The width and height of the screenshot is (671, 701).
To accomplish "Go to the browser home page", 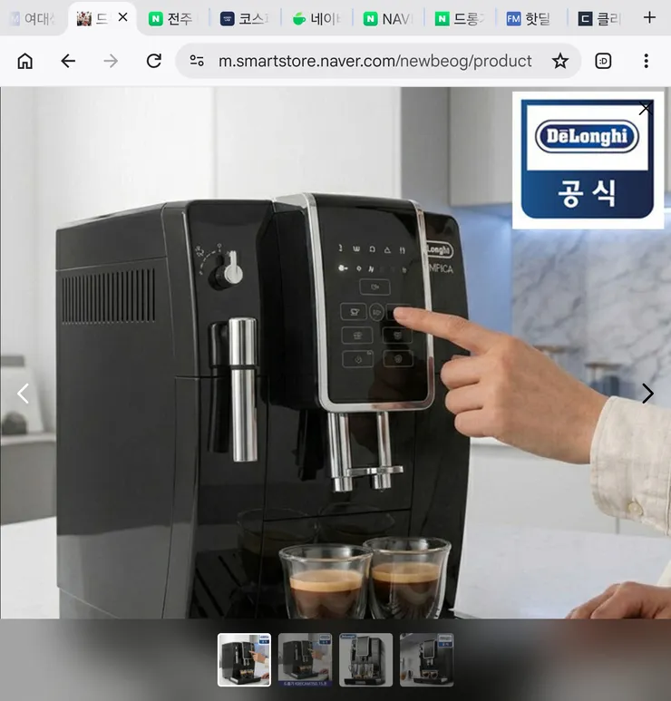I will 25,61.
